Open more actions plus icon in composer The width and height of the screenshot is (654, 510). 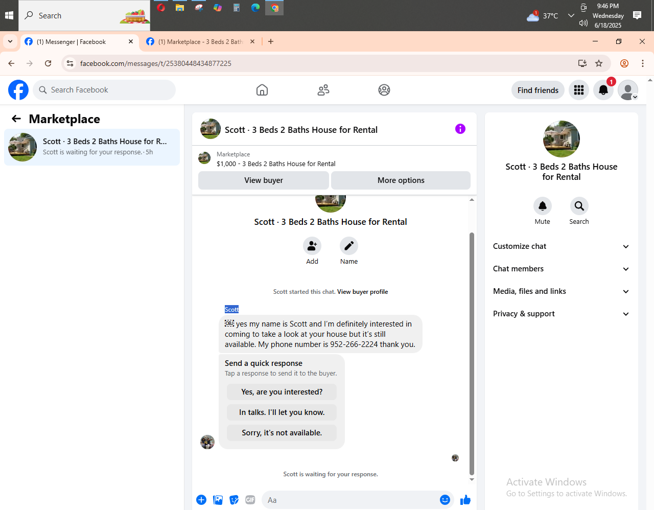tap(201, 500)
